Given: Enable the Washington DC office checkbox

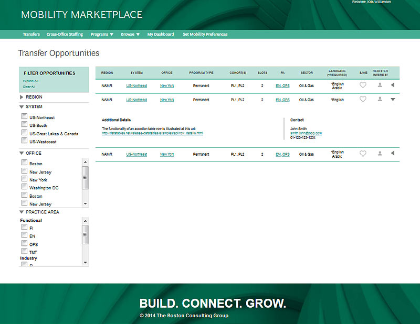Looking at the screenshot, I should click(24, 187).
